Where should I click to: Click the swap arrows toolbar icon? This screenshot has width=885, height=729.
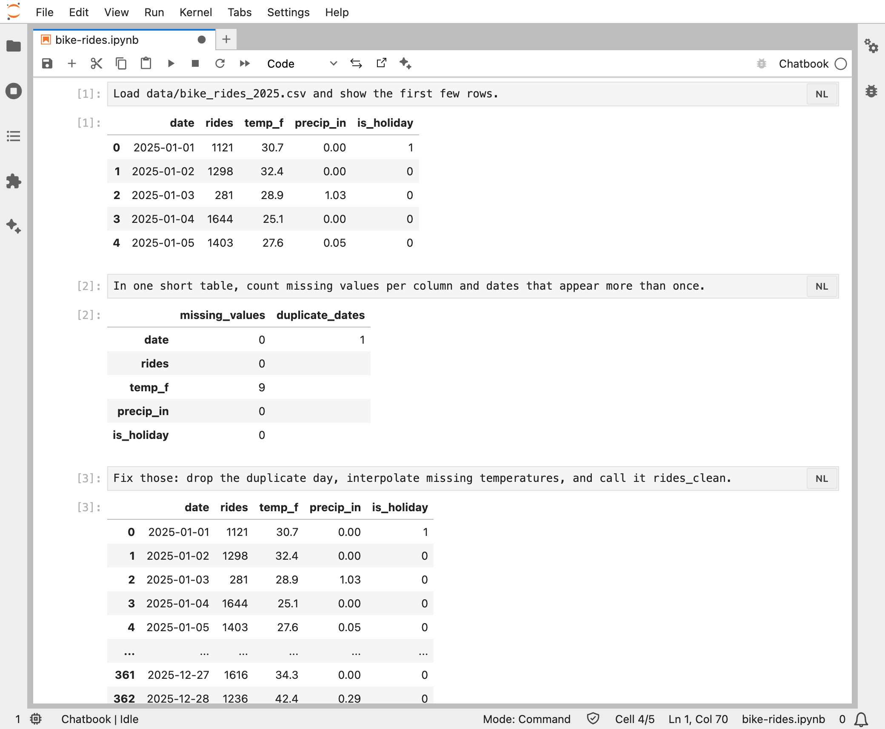pos(356,64)
